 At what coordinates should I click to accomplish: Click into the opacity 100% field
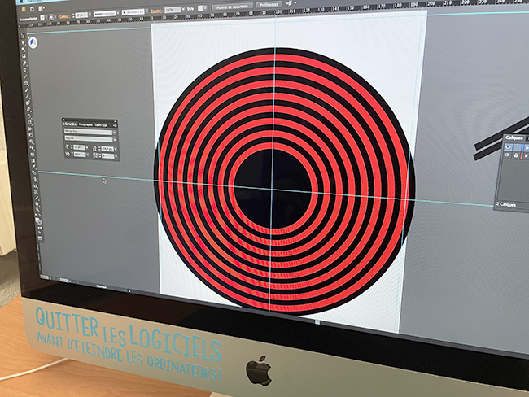click(173, 10)
